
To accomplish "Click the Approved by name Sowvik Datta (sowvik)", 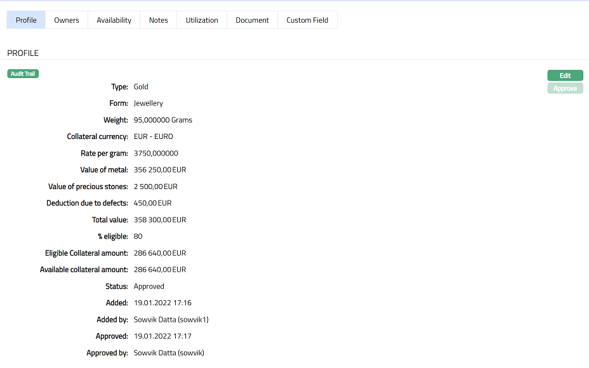I will pos(169,353).
